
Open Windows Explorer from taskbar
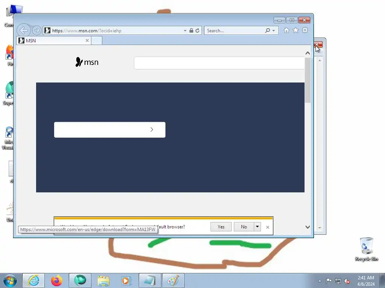click(103, 280)
